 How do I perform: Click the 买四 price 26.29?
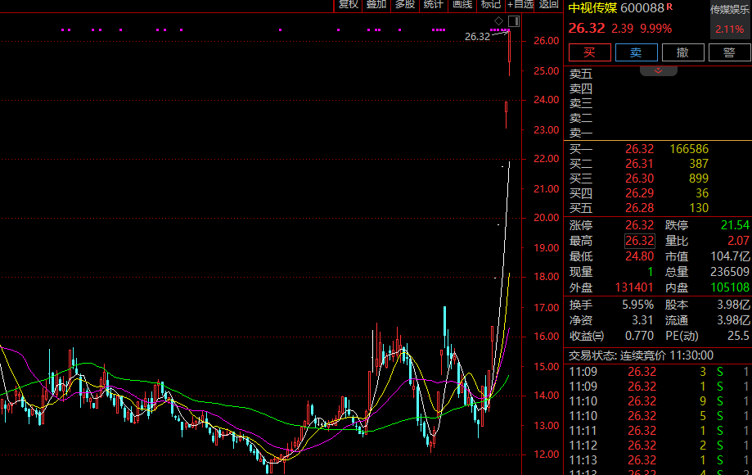click(639, 193)
